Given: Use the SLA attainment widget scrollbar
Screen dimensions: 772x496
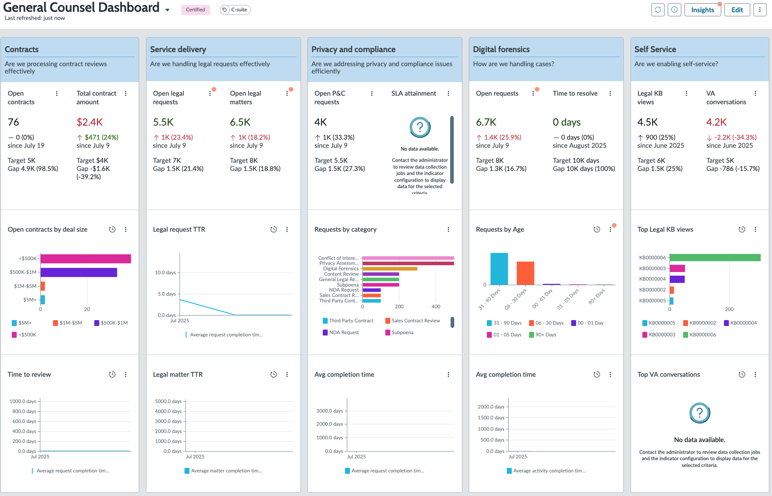Looking at the screenshot, I should (452, 150).
